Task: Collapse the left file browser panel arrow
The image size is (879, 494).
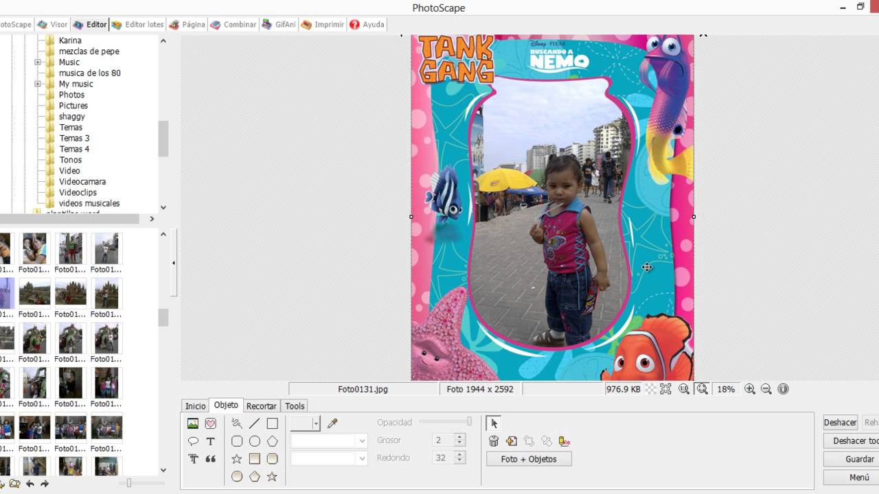Action: click(x=174, y=263)
